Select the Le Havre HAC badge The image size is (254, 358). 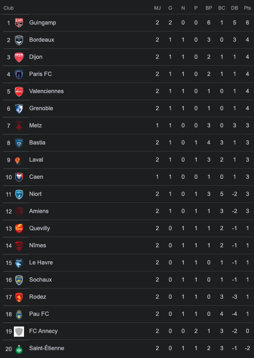pyautogui.click(x=19, y=263)
